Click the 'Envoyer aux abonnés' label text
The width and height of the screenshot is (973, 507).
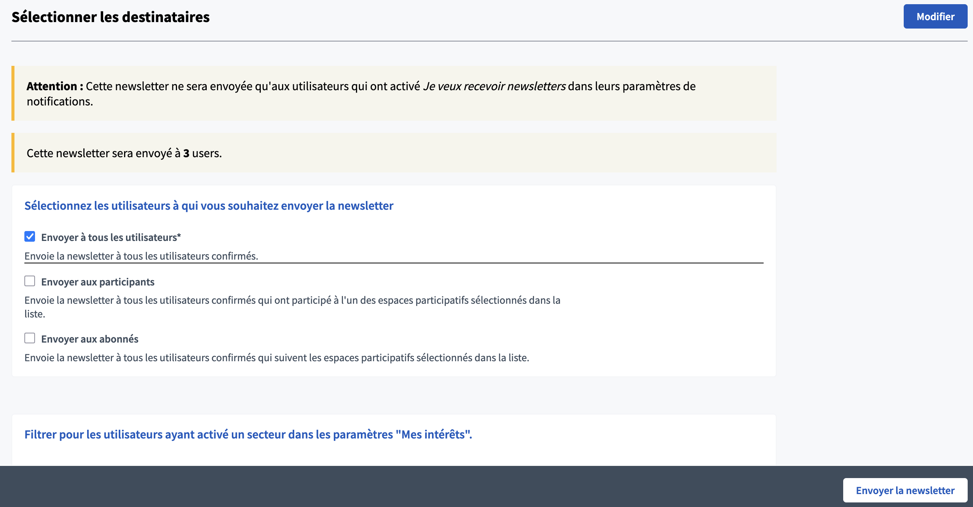90,339
